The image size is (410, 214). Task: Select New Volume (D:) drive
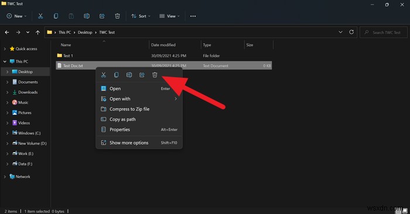(x=32, y=143)
